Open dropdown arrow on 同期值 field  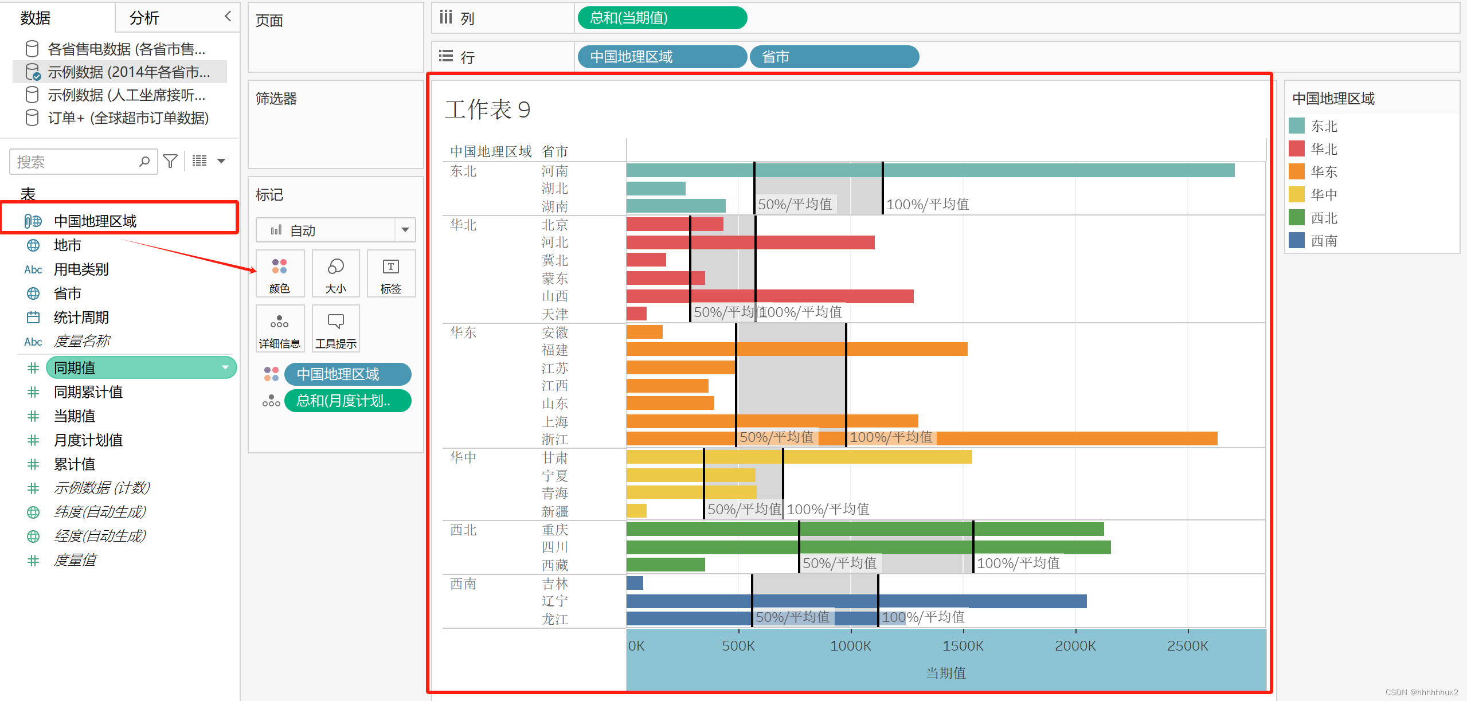[x=225, y=367]
